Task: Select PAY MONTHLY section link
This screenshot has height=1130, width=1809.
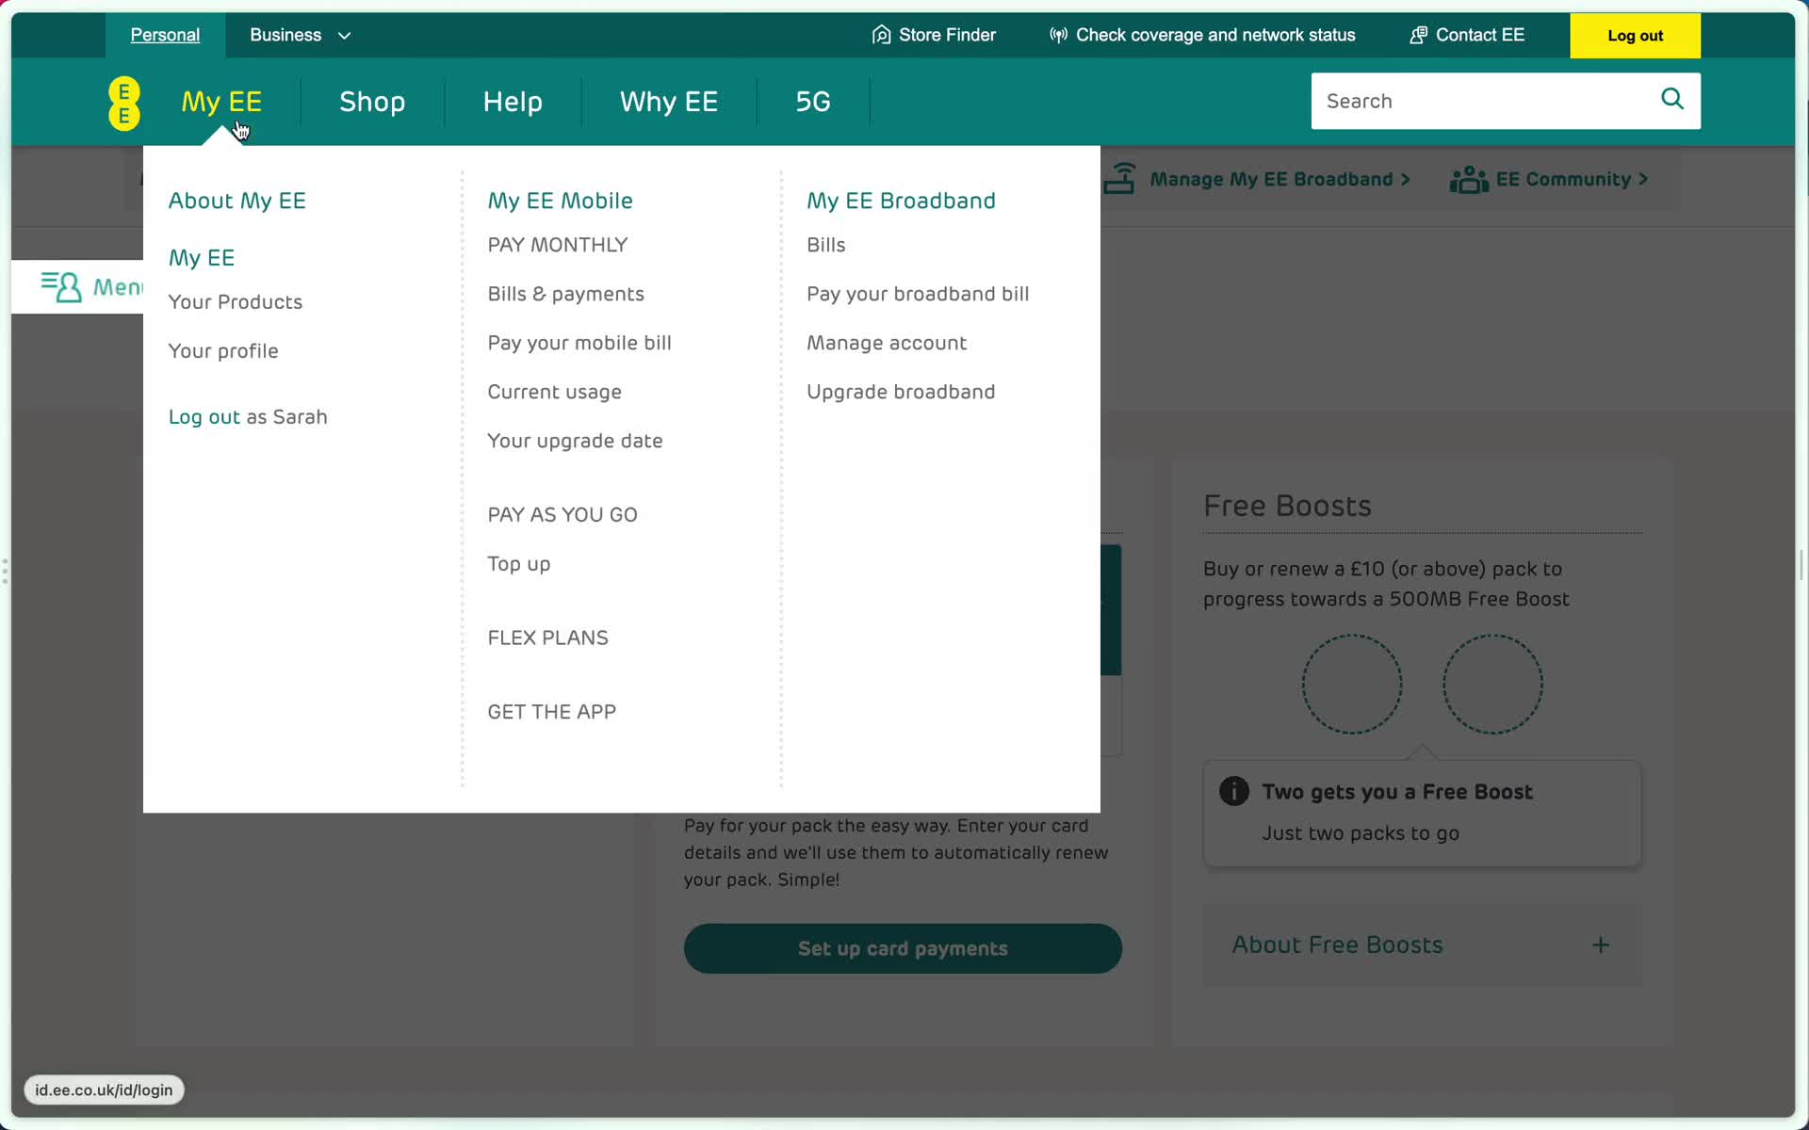Action: 558,245
